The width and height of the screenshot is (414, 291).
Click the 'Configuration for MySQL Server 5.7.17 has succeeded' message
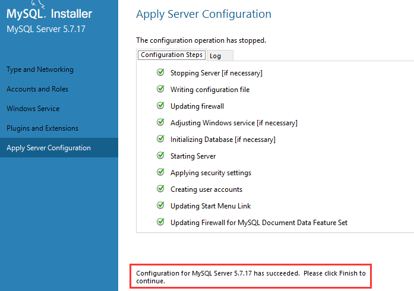(x=251, y=277)
